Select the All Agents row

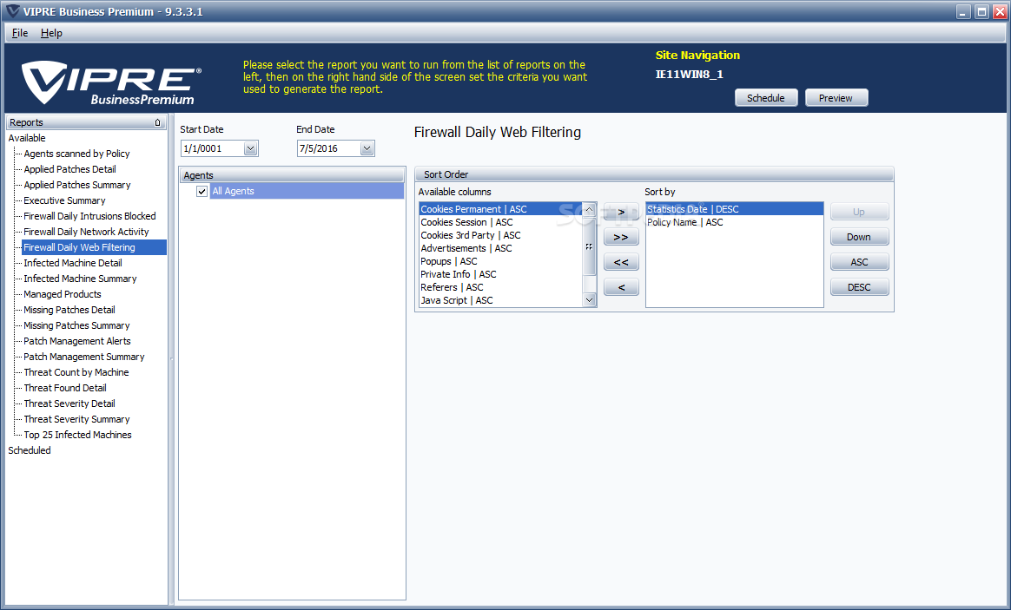(307, 191)
